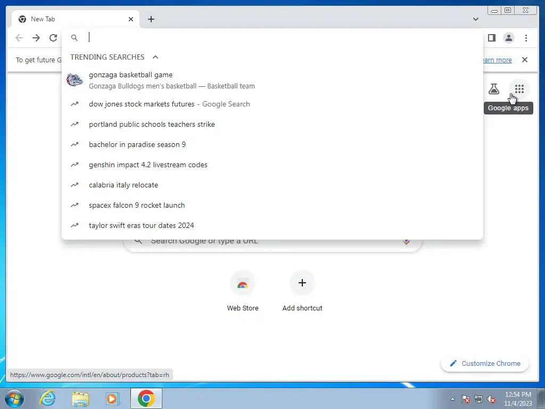Viewport: 545px width, 409px height.
Task: Open the Google apps grid
Action: click(519, 89)
